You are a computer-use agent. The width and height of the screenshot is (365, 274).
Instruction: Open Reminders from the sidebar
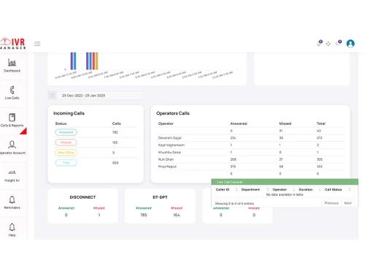pos(12,202)
